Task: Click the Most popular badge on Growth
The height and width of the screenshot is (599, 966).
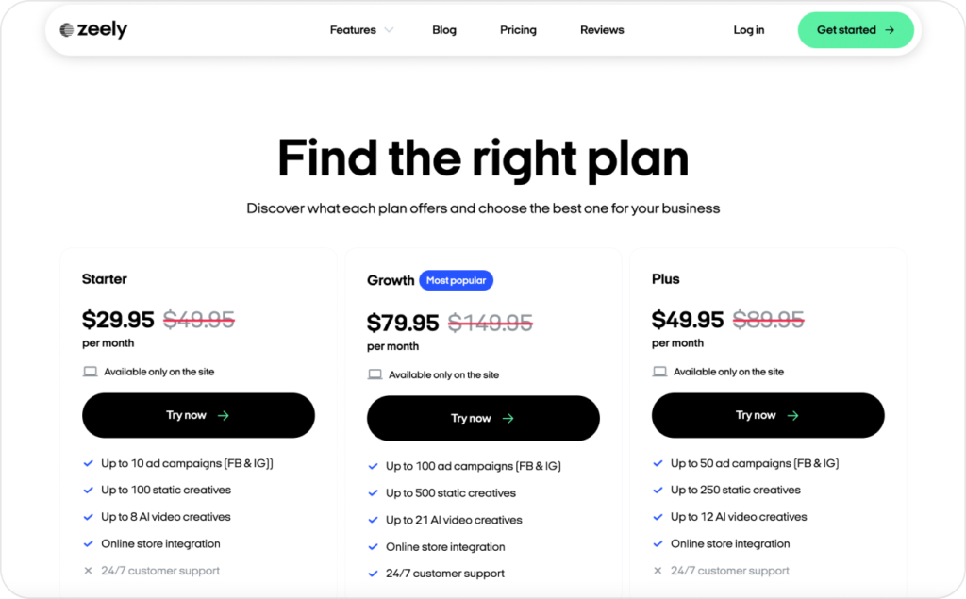Action: tap(457, 280)
